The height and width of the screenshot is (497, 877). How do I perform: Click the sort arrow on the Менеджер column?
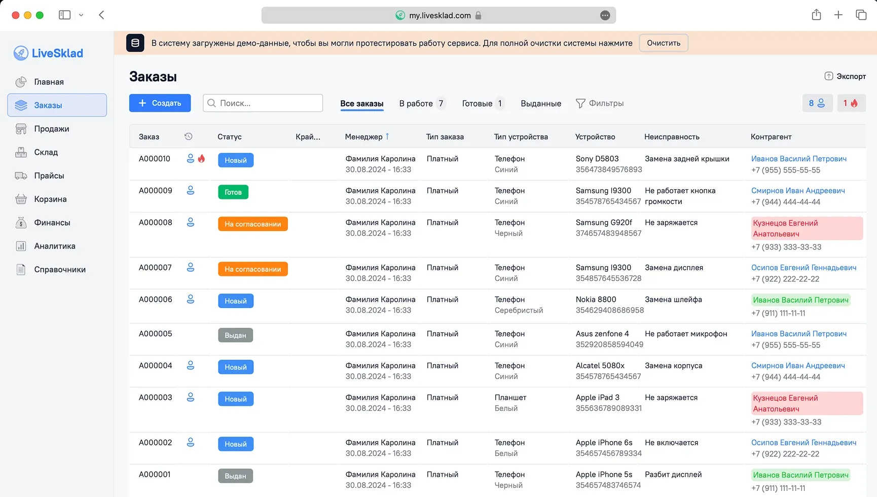387,136
